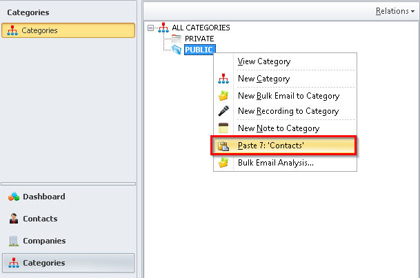This screenshot has width=420, height=278.
Task: Click the clipboard Paste icon in menu
Action: (223, 146)
